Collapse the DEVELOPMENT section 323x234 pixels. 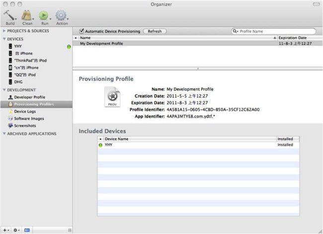4,90
